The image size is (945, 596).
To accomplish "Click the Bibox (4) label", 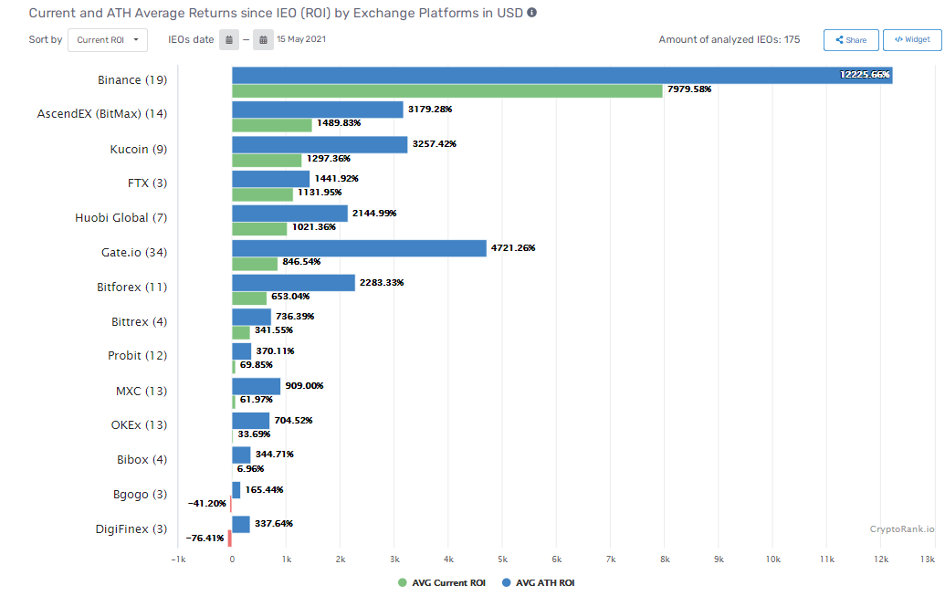I will [142, 460].
